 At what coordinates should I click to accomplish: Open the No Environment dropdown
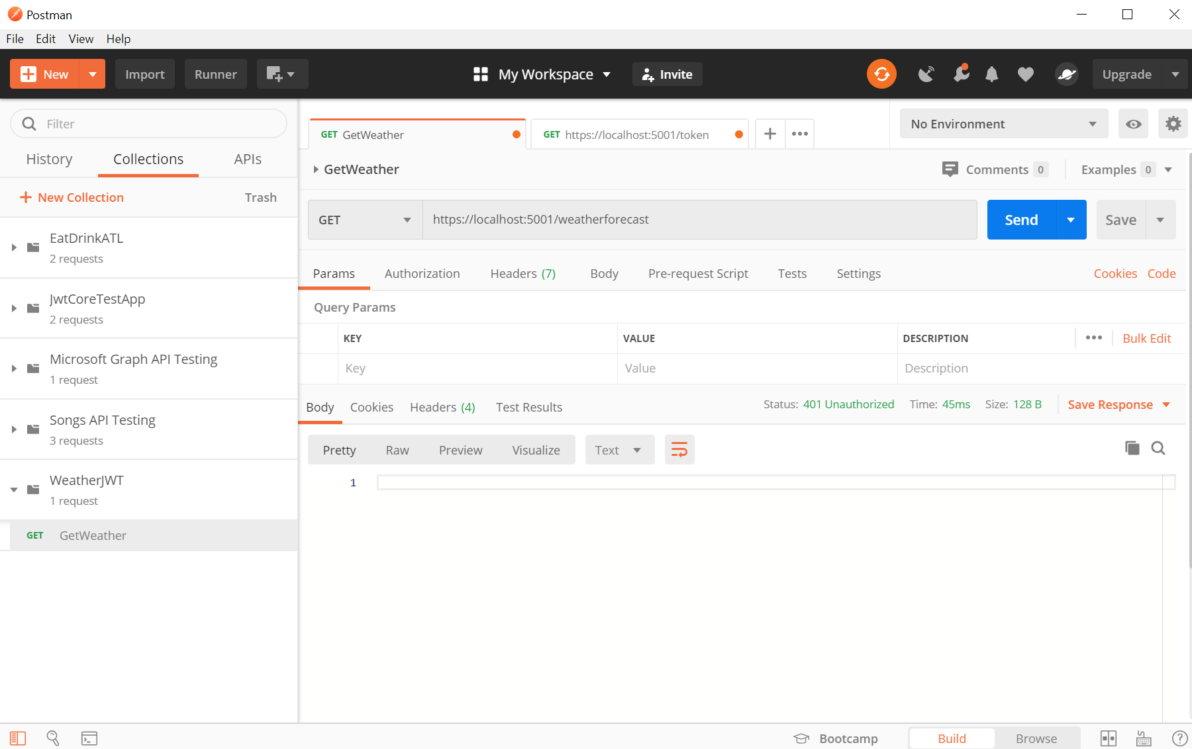click(1003, 124)
